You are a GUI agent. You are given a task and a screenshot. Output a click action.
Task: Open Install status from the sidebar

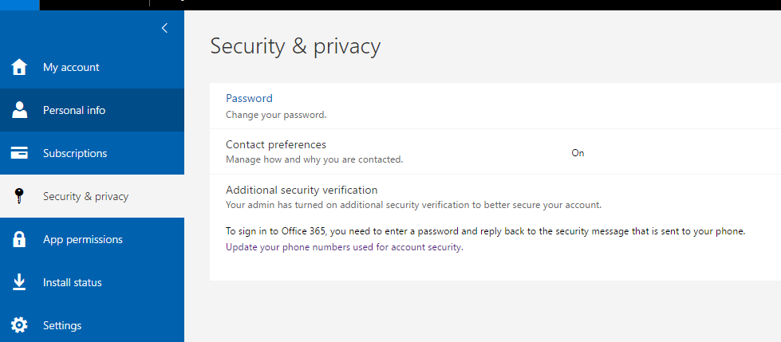pyautogui.click(x=73, y=282)
